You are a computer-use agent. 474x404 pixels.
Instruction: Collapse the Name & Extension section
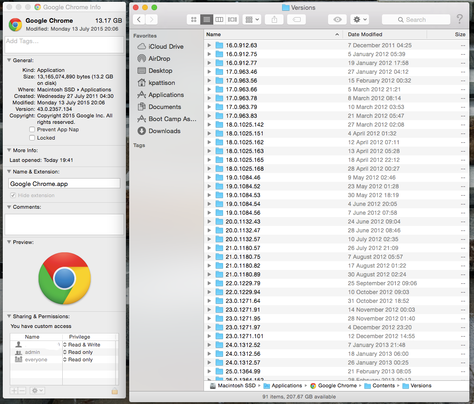point(9,172)
